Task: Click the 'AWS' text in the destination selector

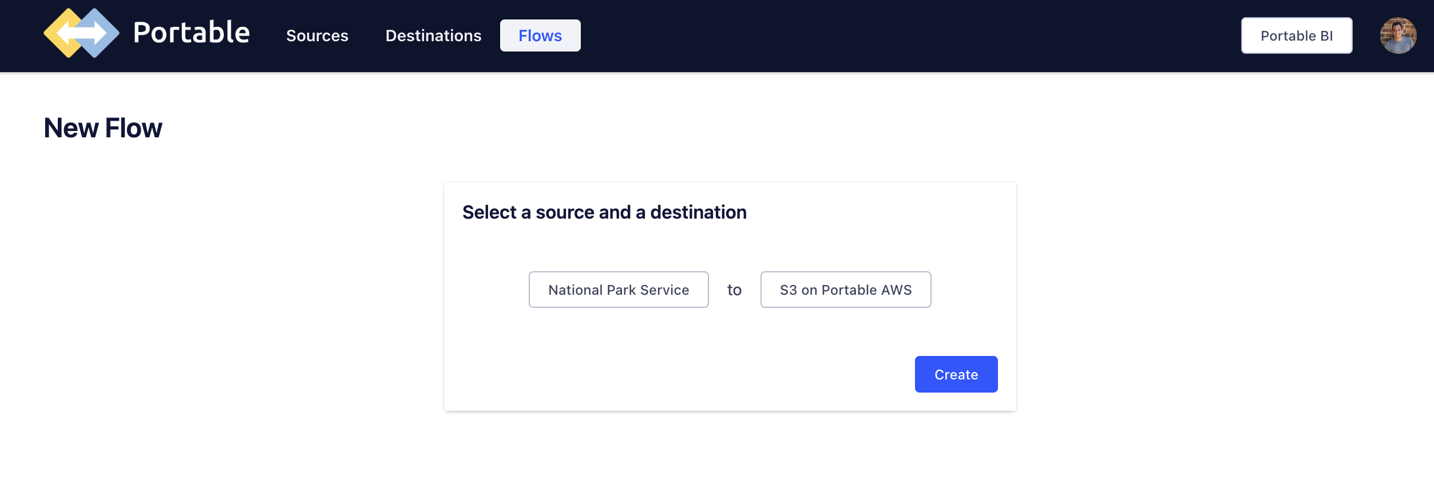Action: 896,290
